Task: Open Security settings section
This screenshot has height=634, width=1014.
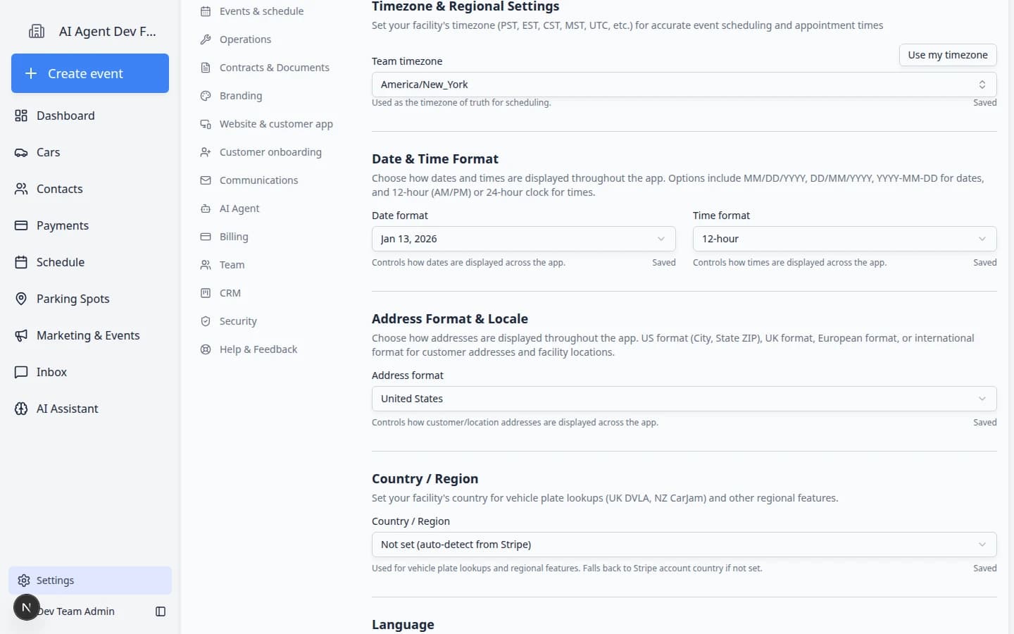Action: click(238, 321)
